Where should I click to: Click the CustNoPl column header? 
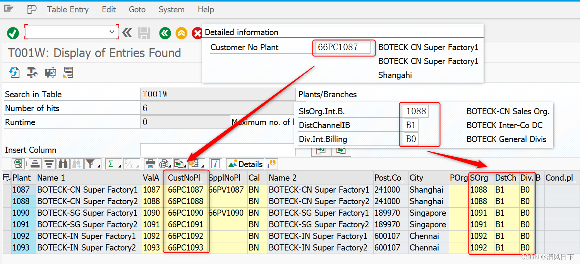[x=186, y=178]
